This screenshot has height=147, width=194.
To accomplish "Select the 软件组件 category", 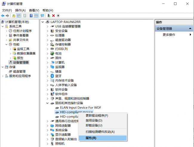I will pos(61,94).
